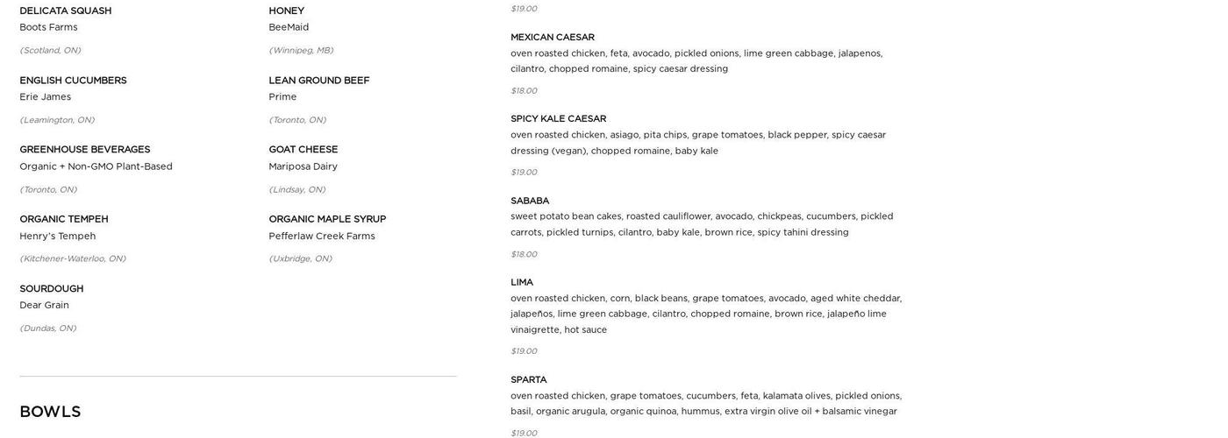This screenshot has width=1228, height=438.
Task: Click the BOWLS section heading
Action: [50, 412]
